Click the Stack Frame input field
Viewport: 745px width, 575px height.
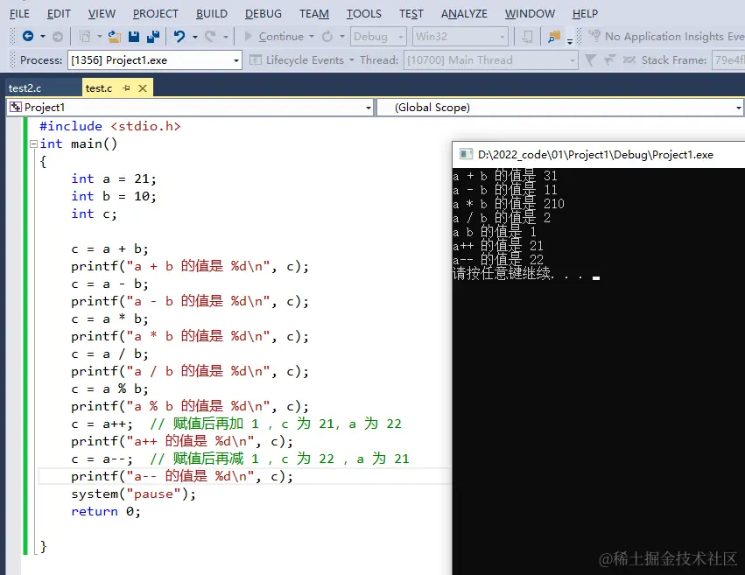point(728,60)
